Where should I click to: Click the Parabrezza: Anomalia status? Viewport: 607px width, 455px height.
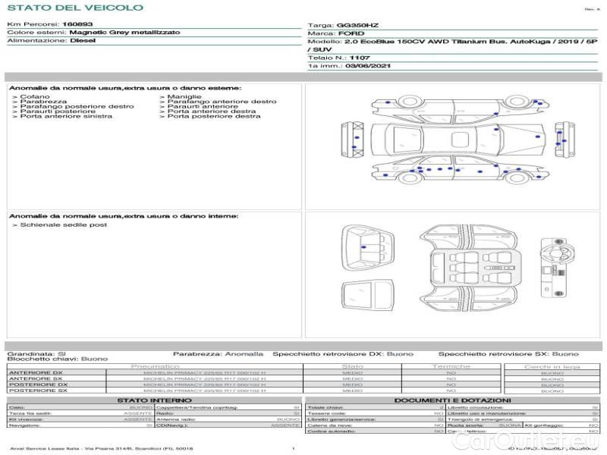[218, 353]
